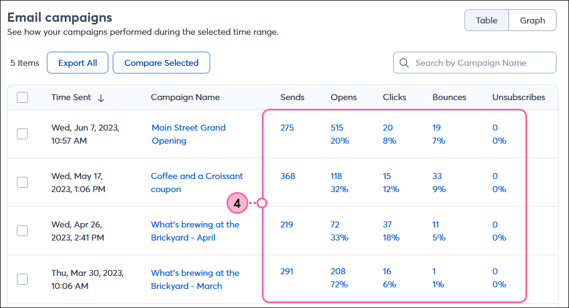Focus the Search by Campaign Name field

[475, 63]
